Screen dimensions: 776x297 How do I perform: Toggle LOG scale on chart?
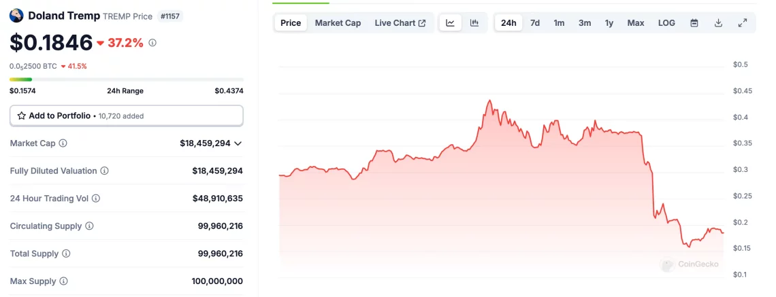(666, 23)
